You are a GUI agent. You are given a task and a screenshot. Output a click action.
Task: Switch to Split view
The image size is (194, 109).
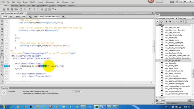[11, 17]
